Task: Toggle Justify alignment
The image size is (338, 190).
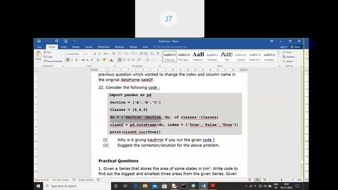Action: coord(133,60)
